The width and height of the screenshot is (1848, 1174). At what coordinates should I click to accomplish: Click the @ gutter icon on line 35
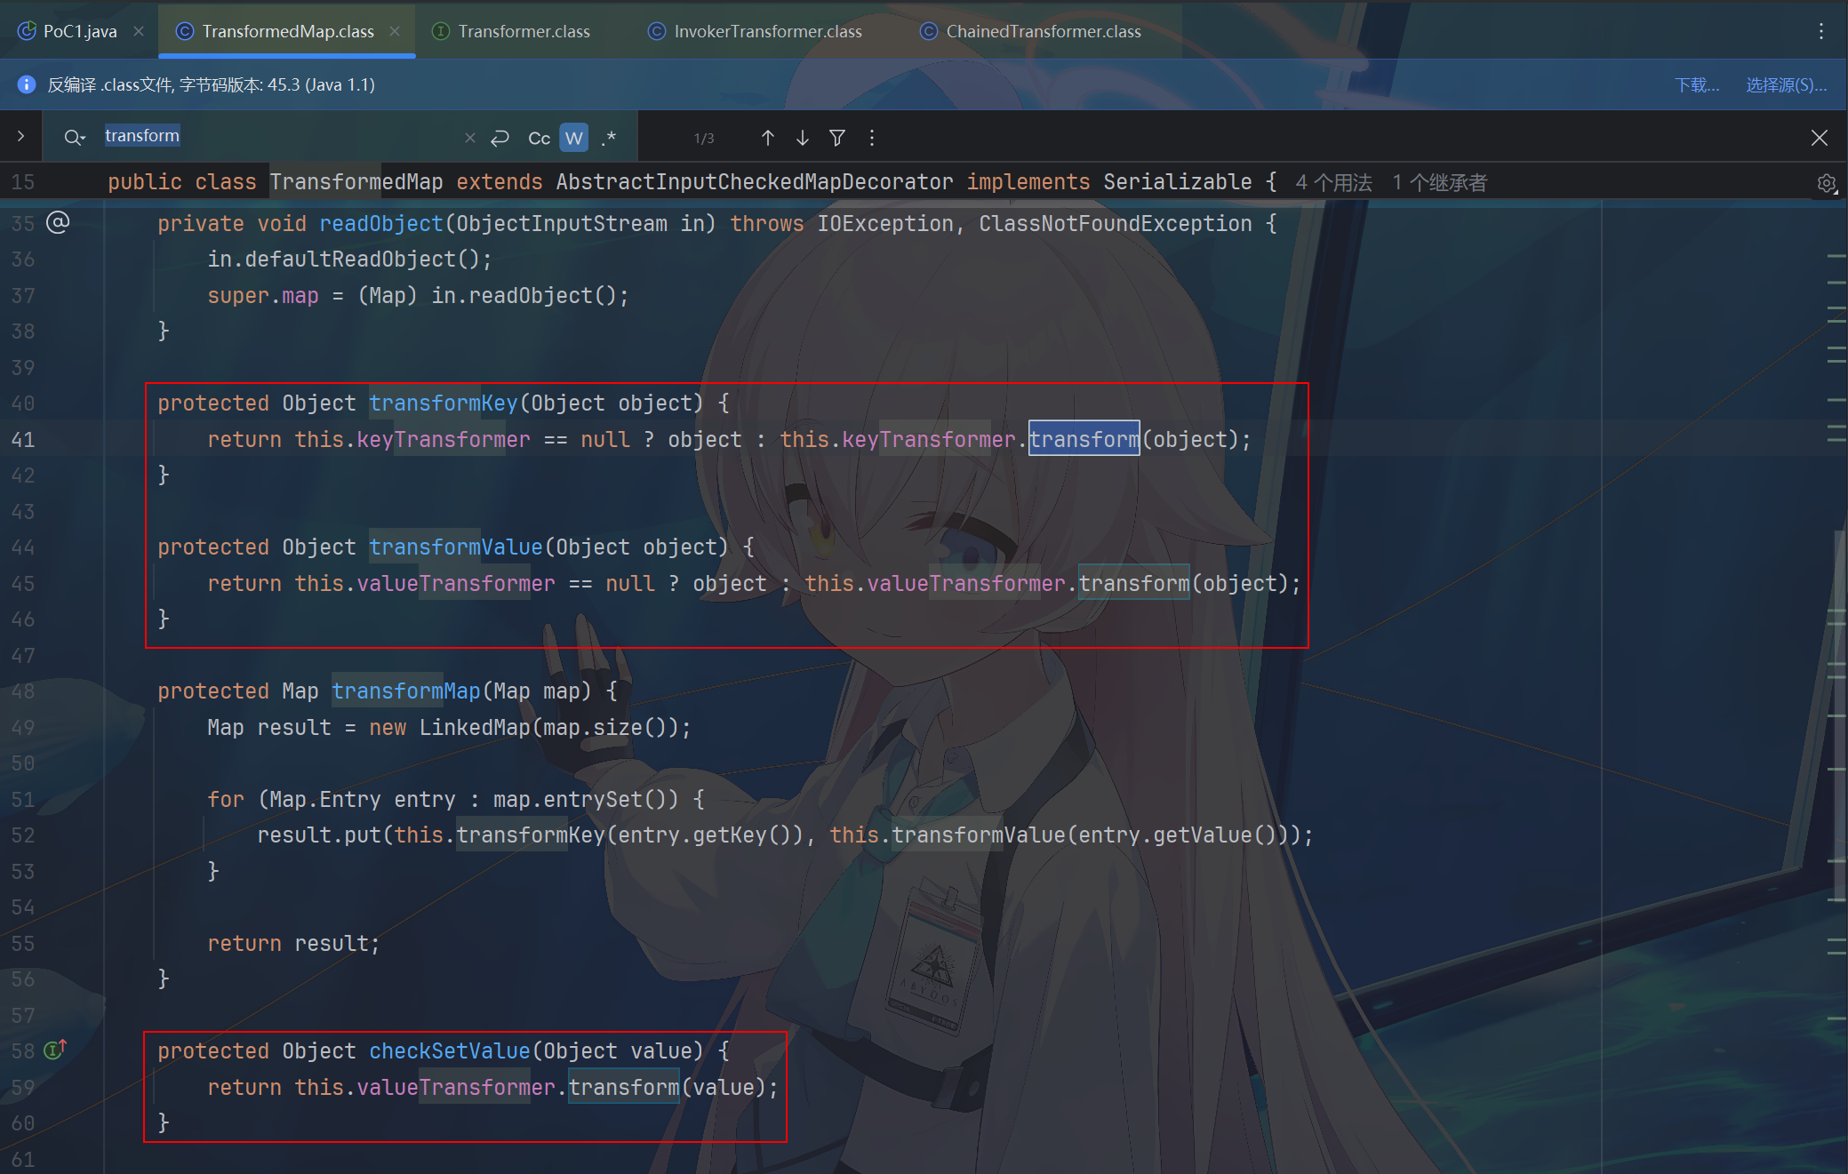(58, 222)
